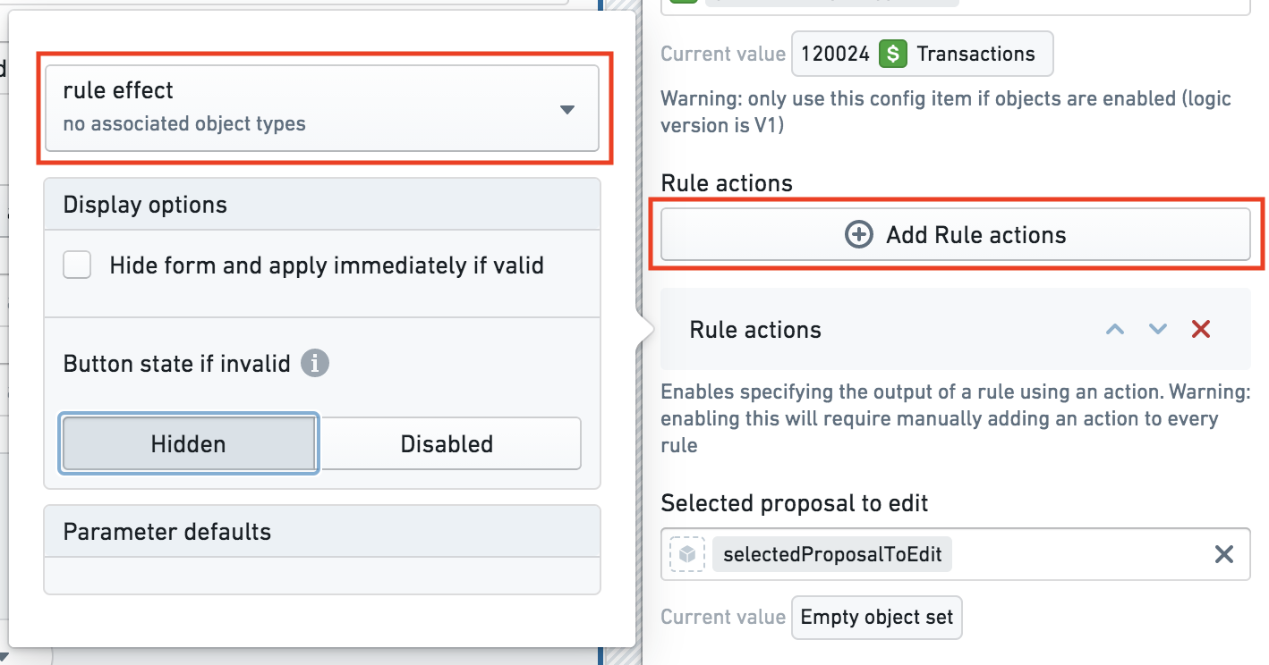Click the Empty object set value box
Image resolution: width=1269 pixels, height=665 pixels.
click(877, 618)
